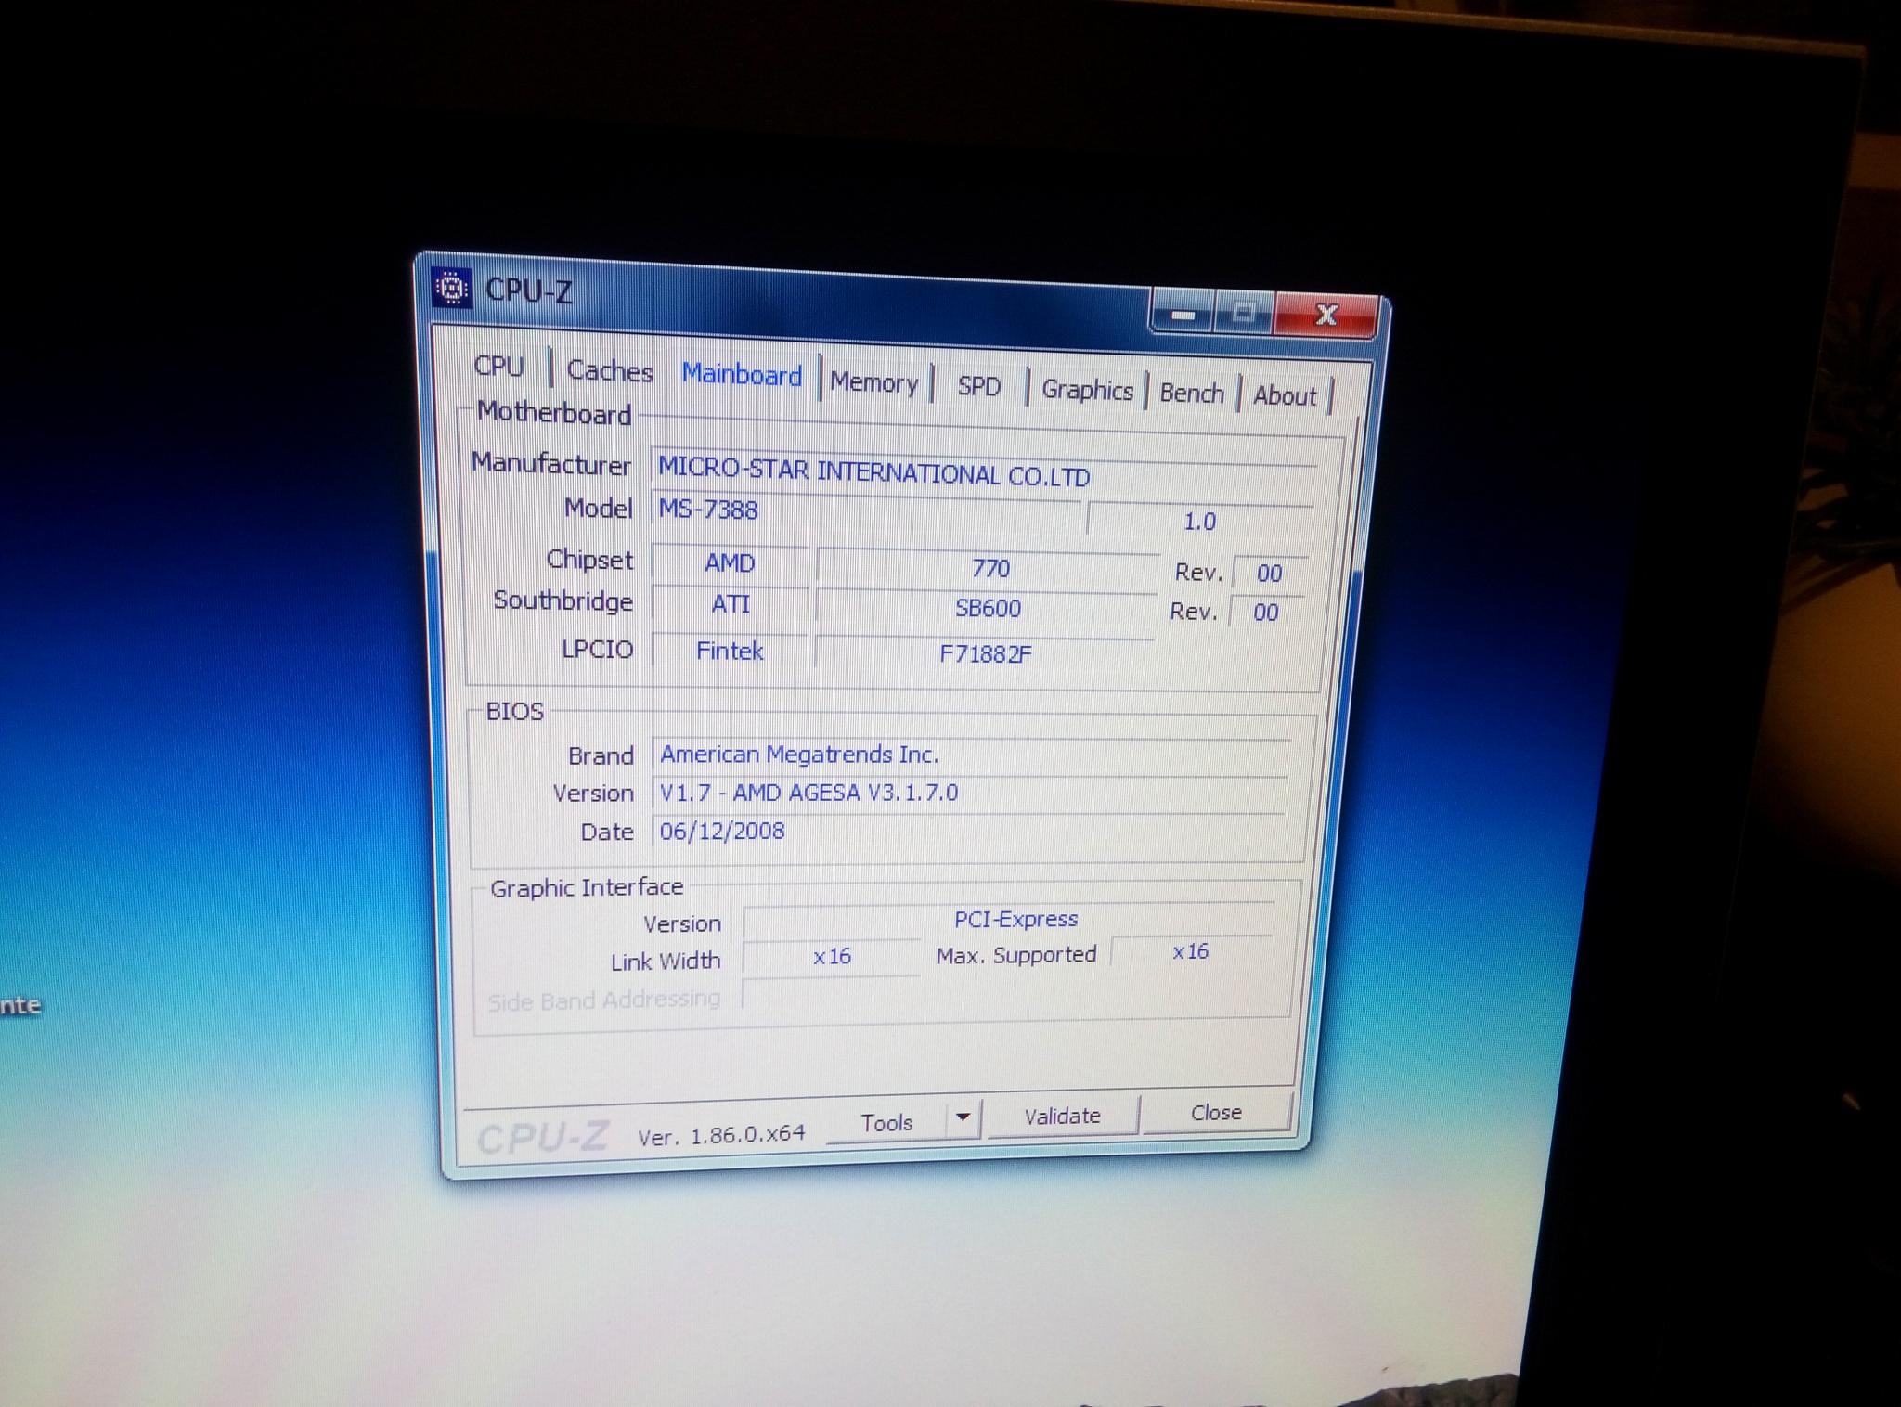Click the Max. Supported label

pyautogui.click(x=1016, y=955)
